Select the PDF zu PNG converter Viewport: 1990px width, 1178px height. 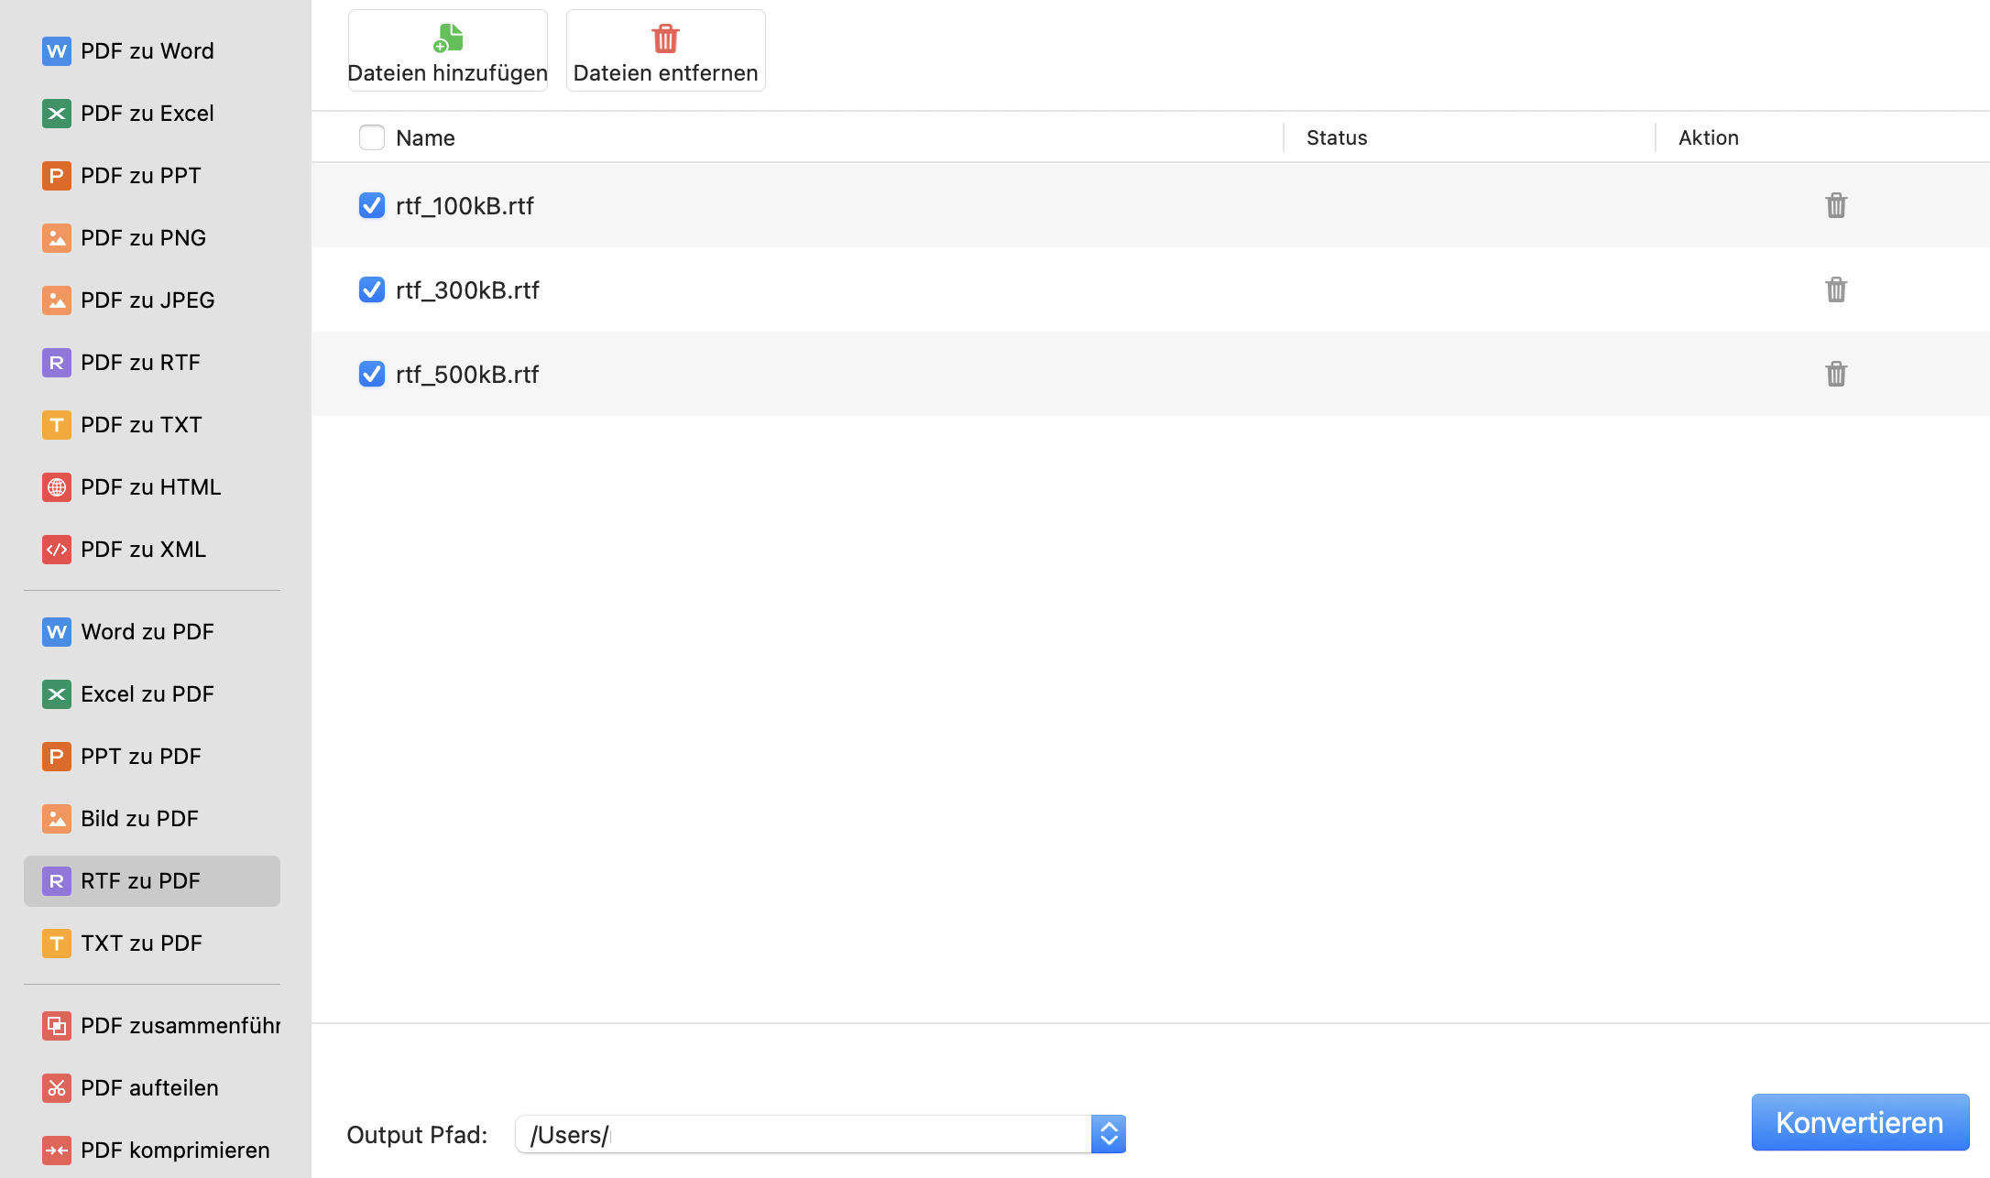pyautogui.click(x=56, y=237)
